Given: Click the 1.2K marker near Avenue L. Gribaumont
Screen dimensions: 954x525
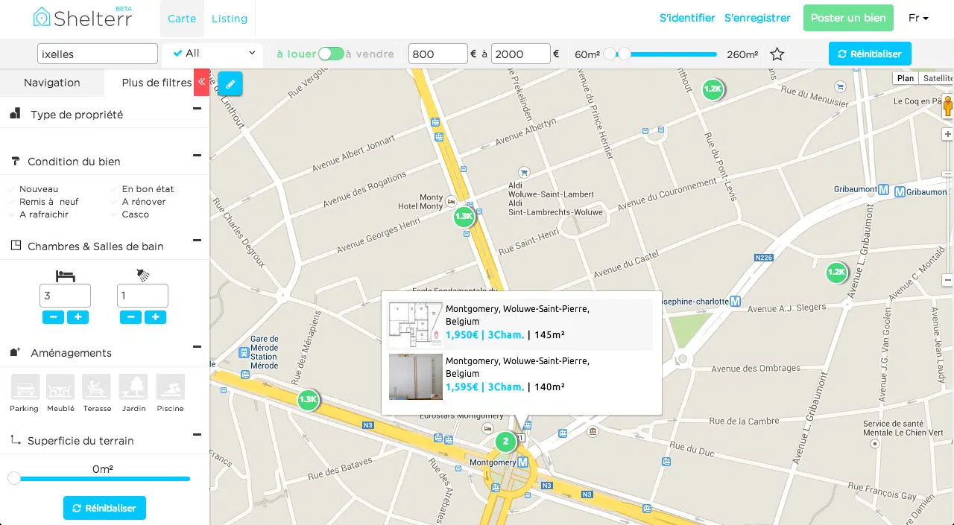Looking at the screenshot, I should (836, 273).
